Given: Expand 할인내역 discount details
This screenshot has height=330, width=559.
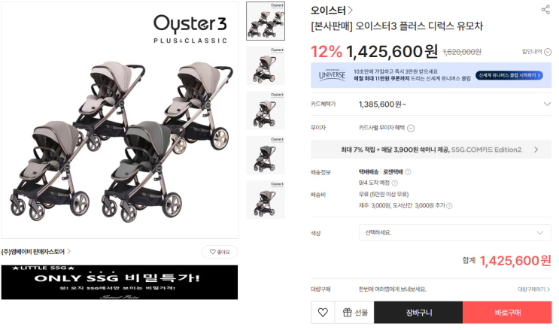Looking at the screenshot, I should 536,52.
